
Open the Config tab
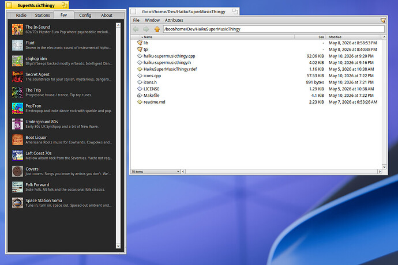(x=85, y=15)
